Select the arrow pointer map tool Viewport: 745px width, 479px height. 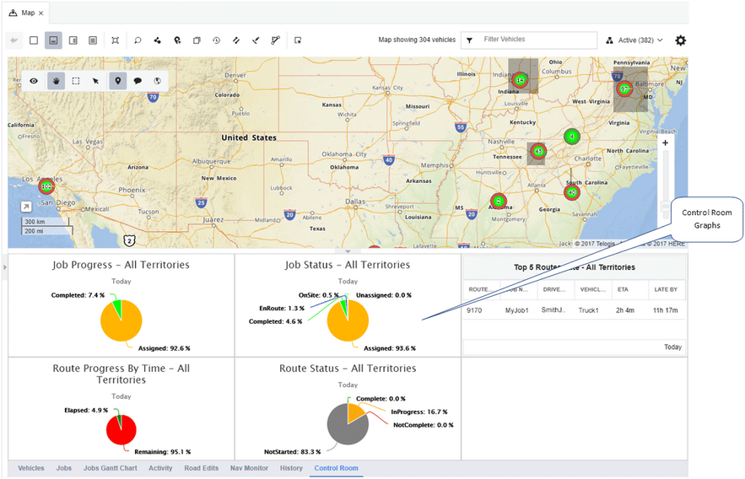[x=96, y=81]
